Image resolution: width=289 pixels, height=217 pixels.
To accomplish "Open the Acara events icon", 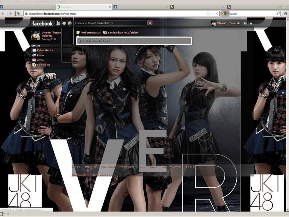I will tap(34, 60).
